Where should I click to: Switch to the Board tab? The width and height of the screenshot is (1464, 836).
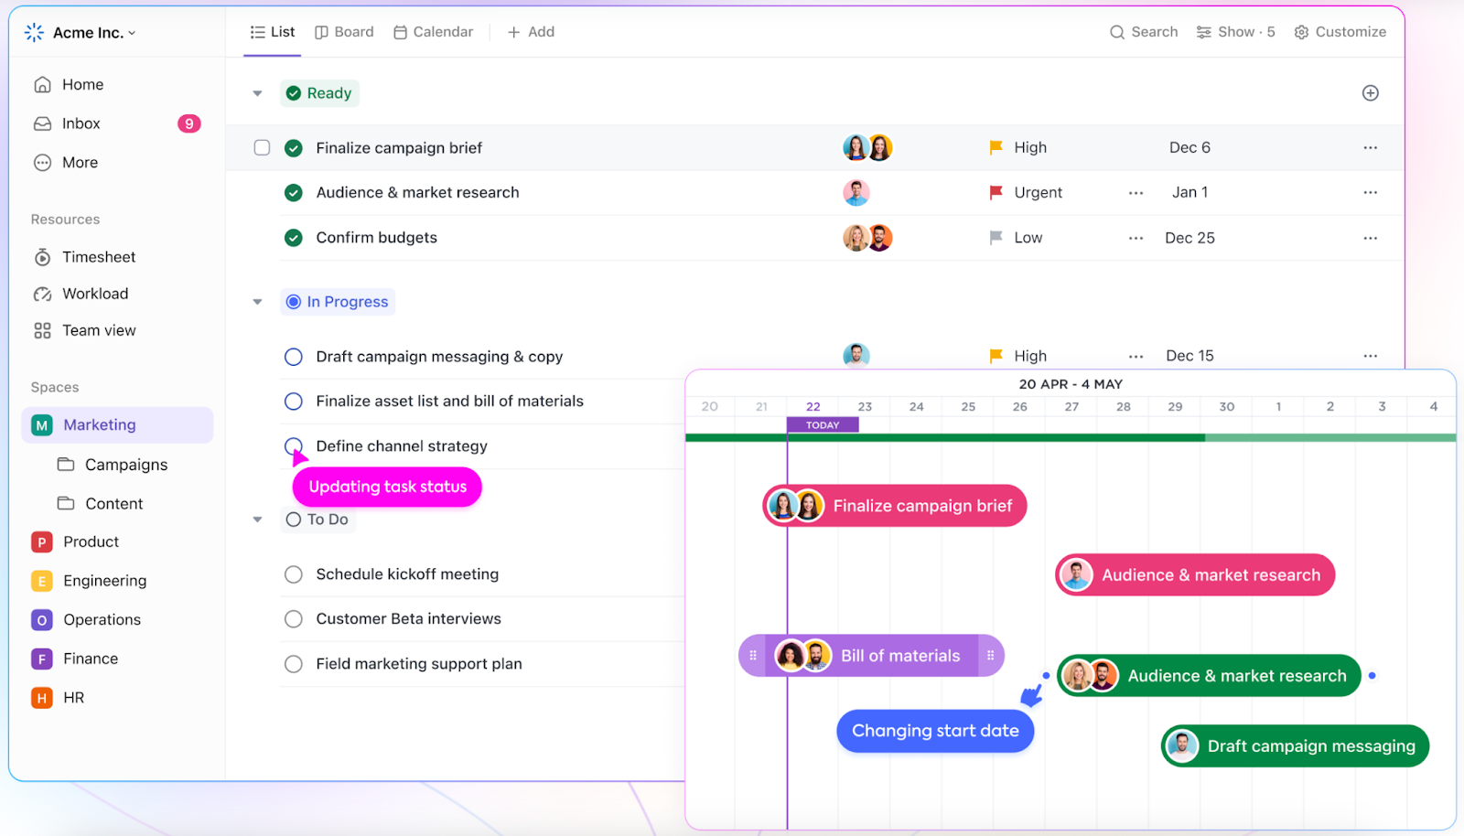coord(344,32)
